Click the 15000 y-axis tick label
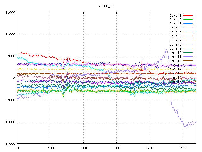Screen dimensions: 202x152 click(9, 12)
